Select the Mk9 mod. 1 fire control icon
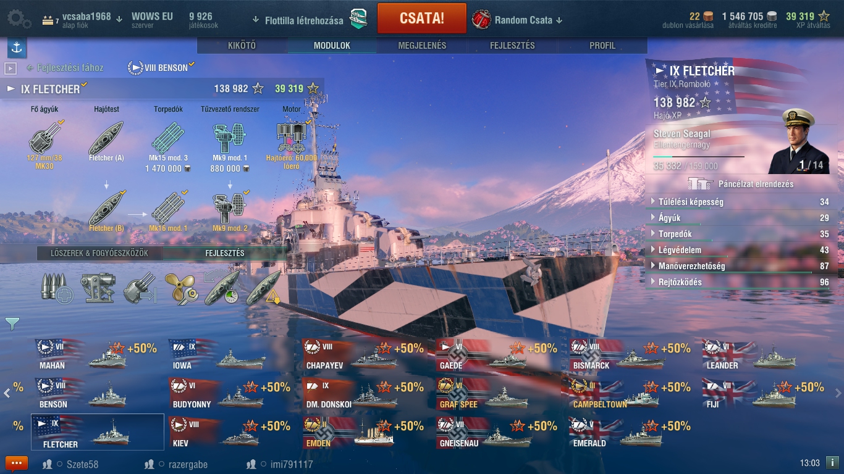 [230, 138]
